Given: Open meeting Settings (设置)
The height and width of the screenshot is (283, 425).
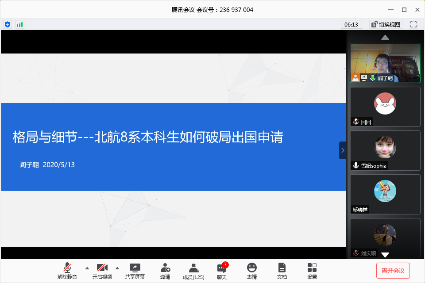Looking at the screenshot, I should coord(312,270).
